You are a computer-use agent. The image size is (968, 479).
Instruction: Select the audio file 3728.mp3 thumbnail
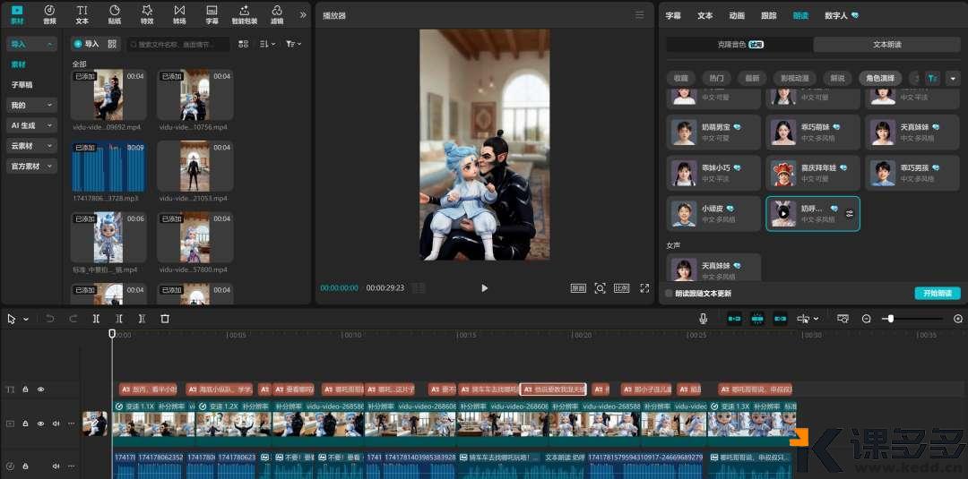tap(108, 167)
